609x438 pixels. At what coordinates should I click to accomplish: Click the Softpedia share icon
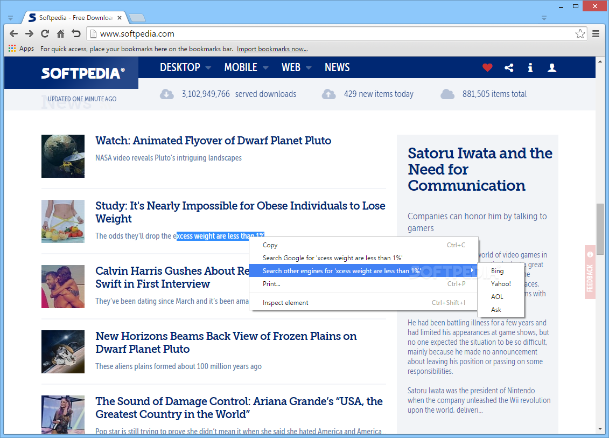509,68
